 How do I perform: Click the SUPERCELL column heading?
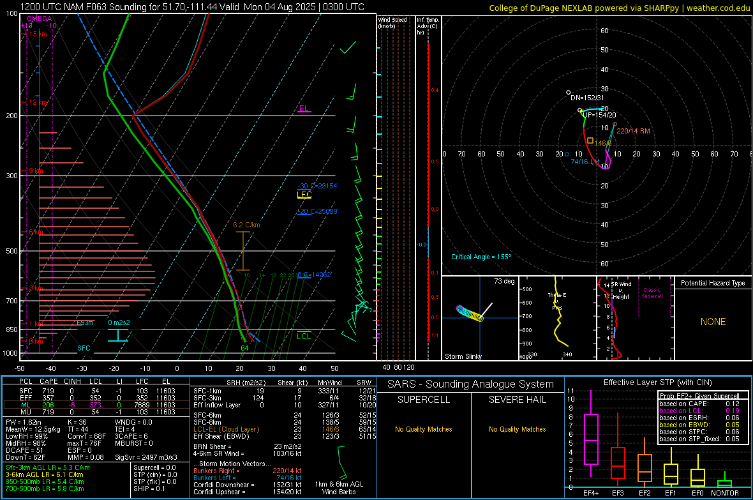[424, 400]
